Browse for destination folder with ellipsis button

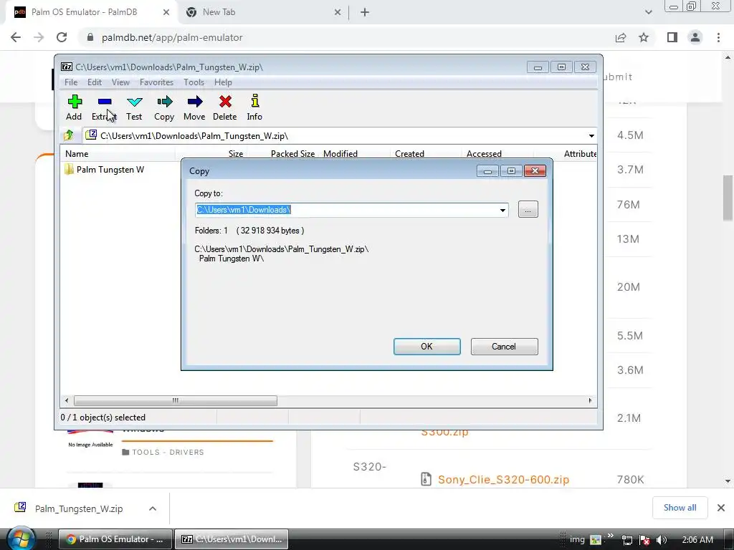pos(528,210)
